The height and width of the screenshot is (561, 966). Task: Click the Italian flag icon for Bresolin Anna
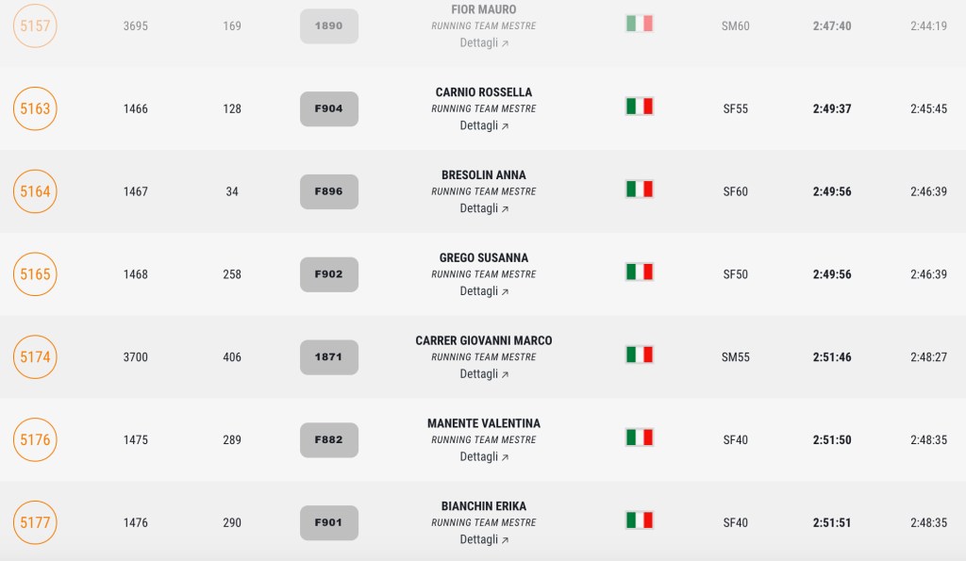[640, 190]
